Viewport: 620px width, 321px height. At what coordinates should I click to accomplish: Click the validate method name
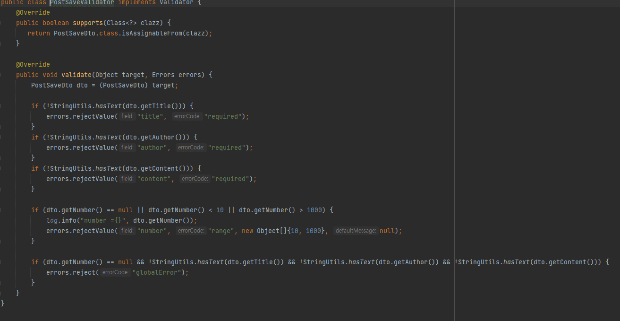(76, 75)
